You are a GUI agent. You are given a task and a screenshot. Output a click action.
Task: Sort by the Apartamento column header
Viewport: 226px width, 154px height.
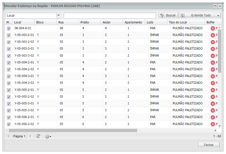[134, 22]
